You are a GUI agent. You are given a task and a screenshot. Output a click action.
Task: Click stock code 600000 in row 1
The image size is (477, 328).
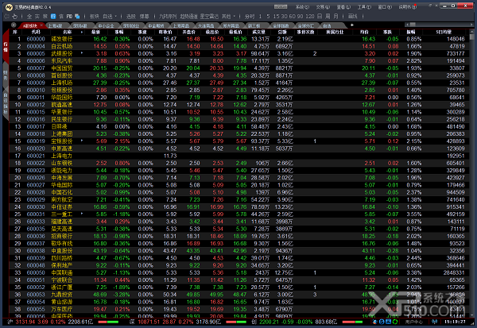coord(36,39)
